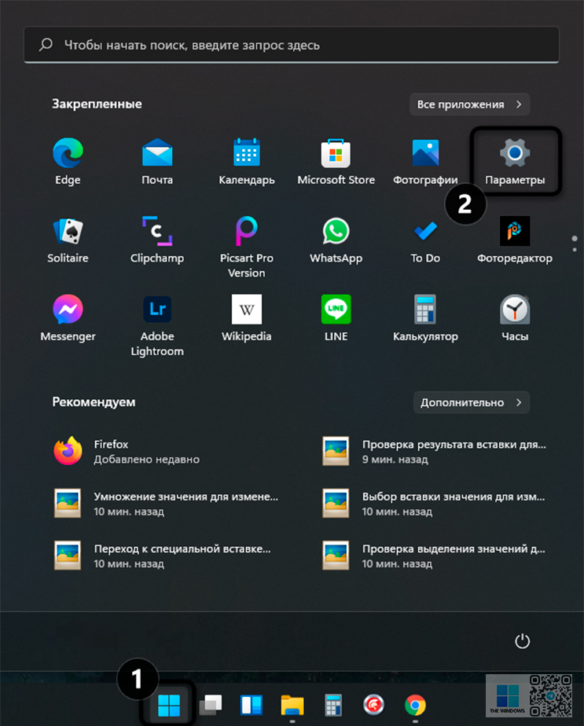Open File Explorer from the taskbar
The image size is (584, 726).
tap(292, 705)
